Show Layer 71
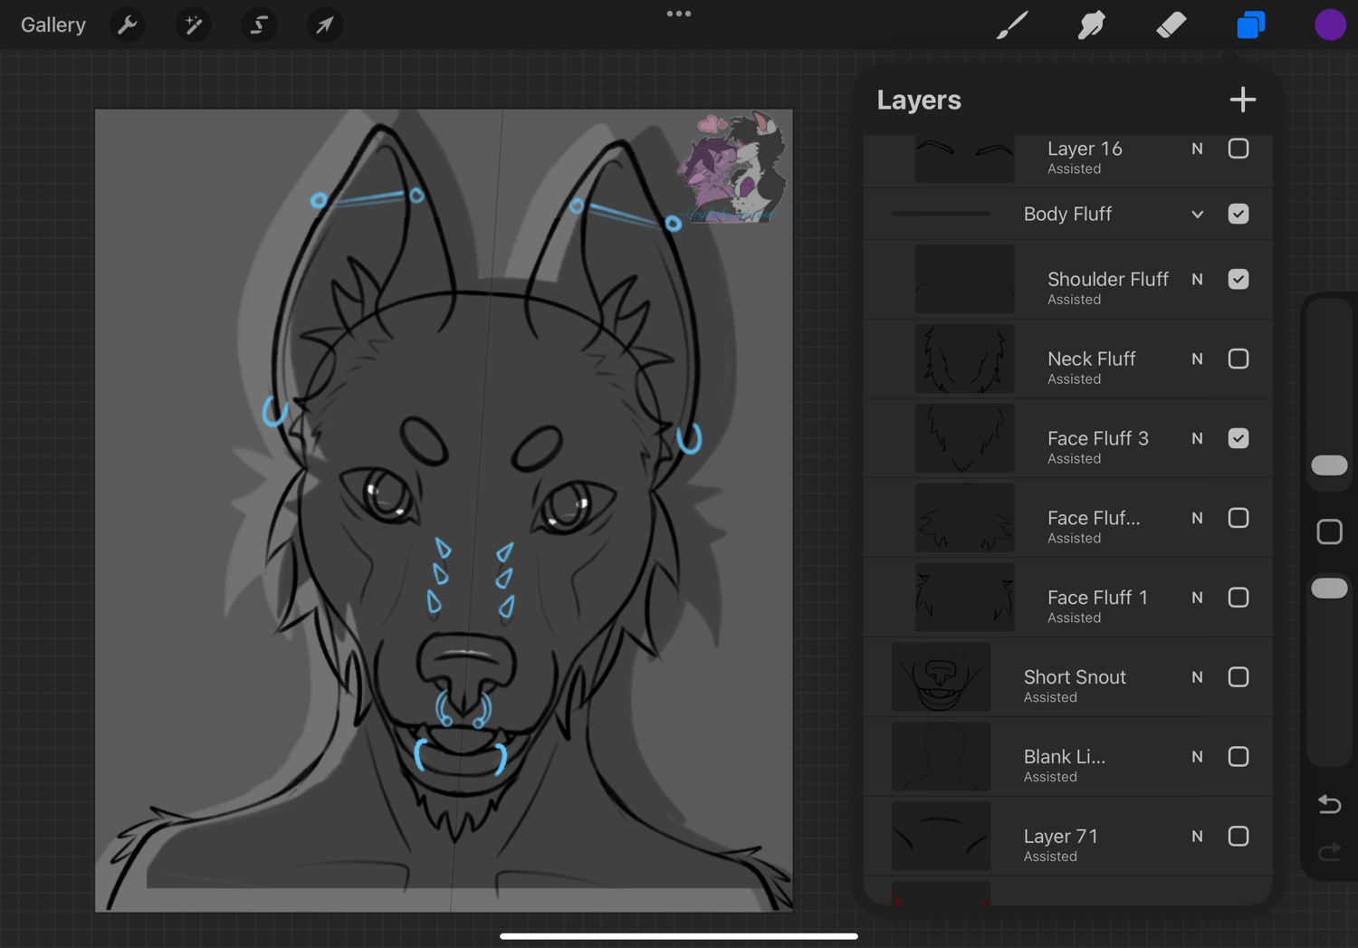Image resolution: width=1358 pixels, height=948 pixels. click(1238, 837)
